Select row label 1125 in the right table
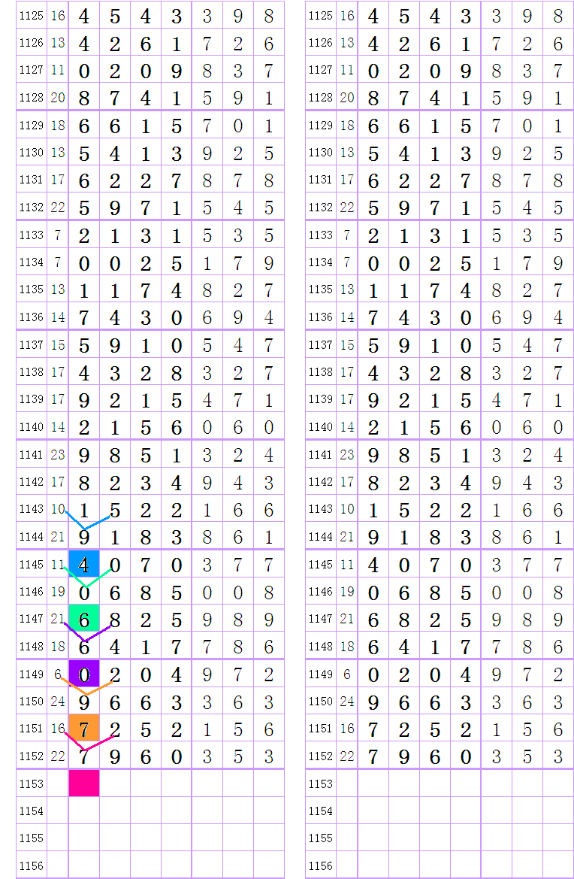Screen dimensions: 574x879 coord(320,16)
